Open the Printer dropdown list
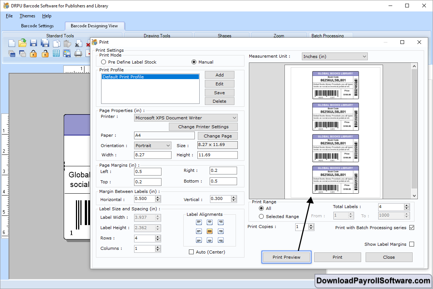 (186, 118)
